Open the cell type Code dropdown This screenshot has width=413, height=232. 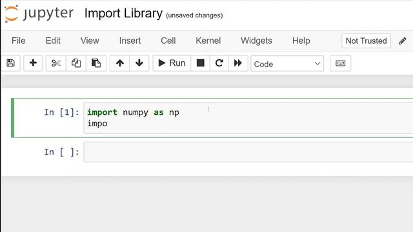[x=287, y=64]
